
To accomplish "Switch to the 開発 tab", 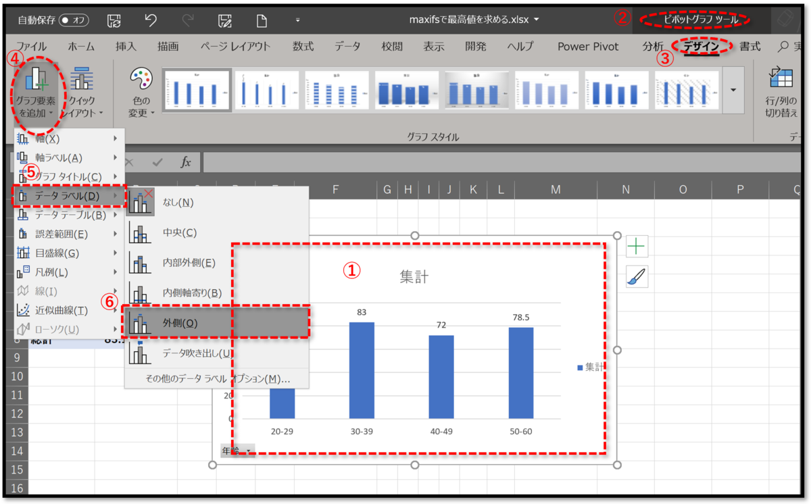I will pyautogui.click(x=476, y=47).
